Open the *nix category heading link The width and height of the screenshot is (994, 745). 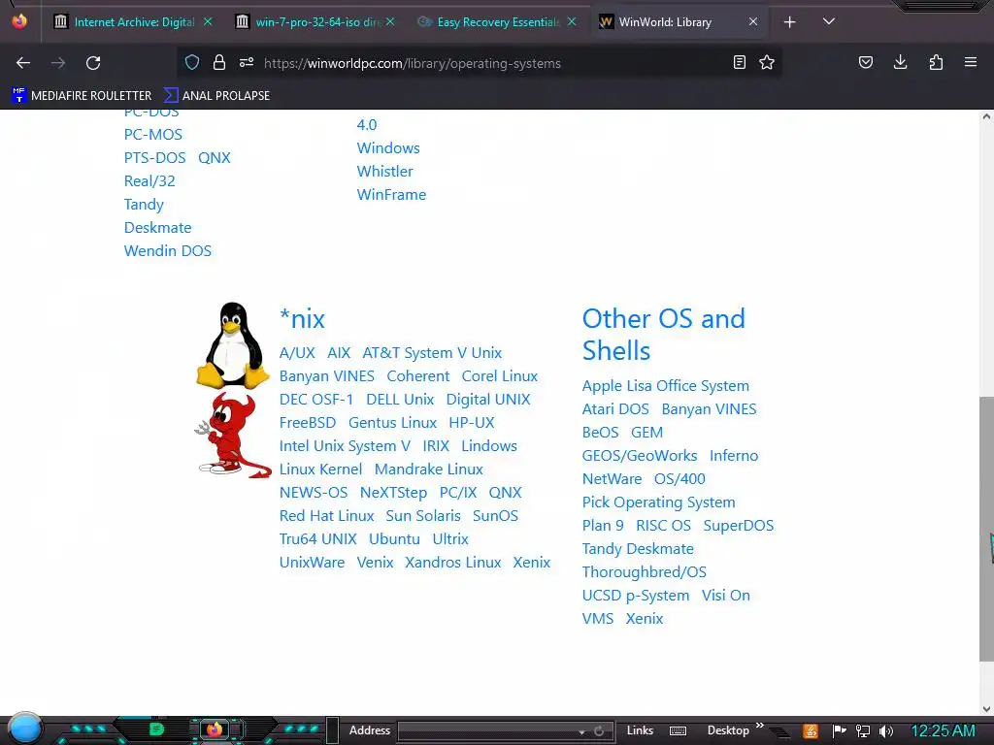coord(302,318)
